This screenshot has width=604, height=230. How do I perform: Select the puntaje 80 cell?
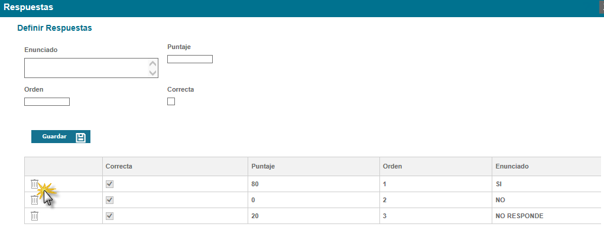pyautogui.click(x=314, y=184)
